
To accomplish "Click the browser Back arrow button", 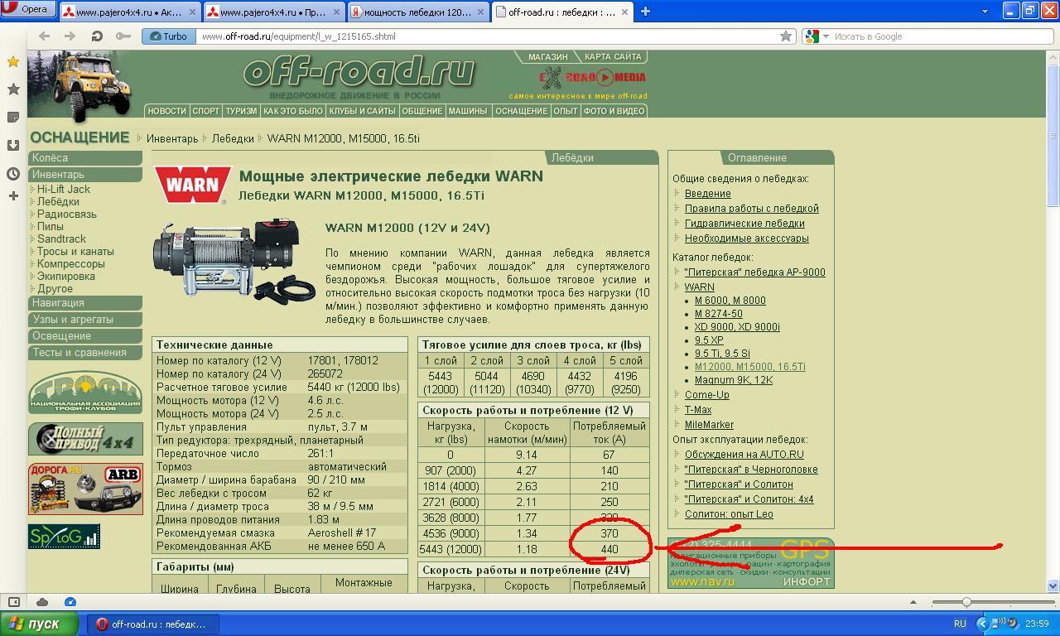I will tap(44, 36).
